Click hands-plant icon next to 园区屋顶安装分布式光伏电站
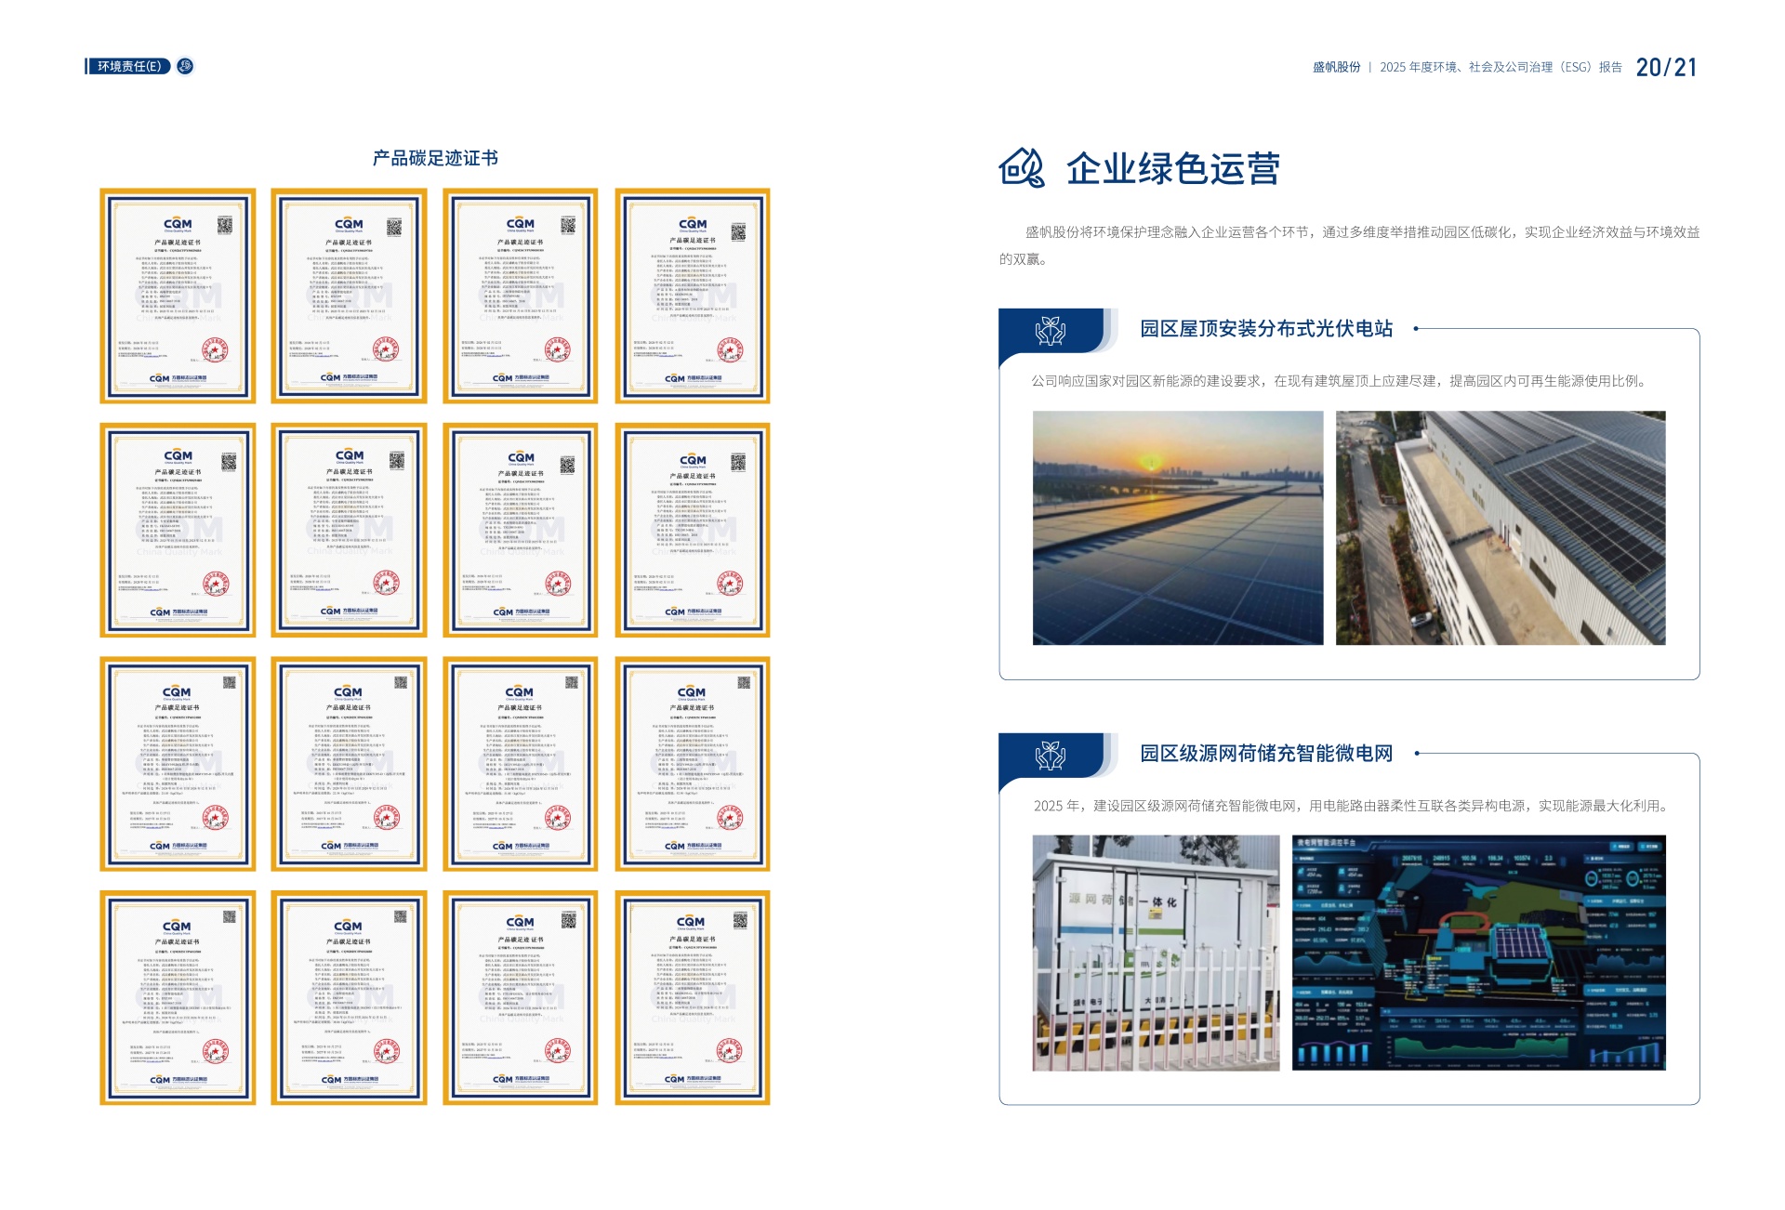The image size is (1785, 1210). (1051, 331)
